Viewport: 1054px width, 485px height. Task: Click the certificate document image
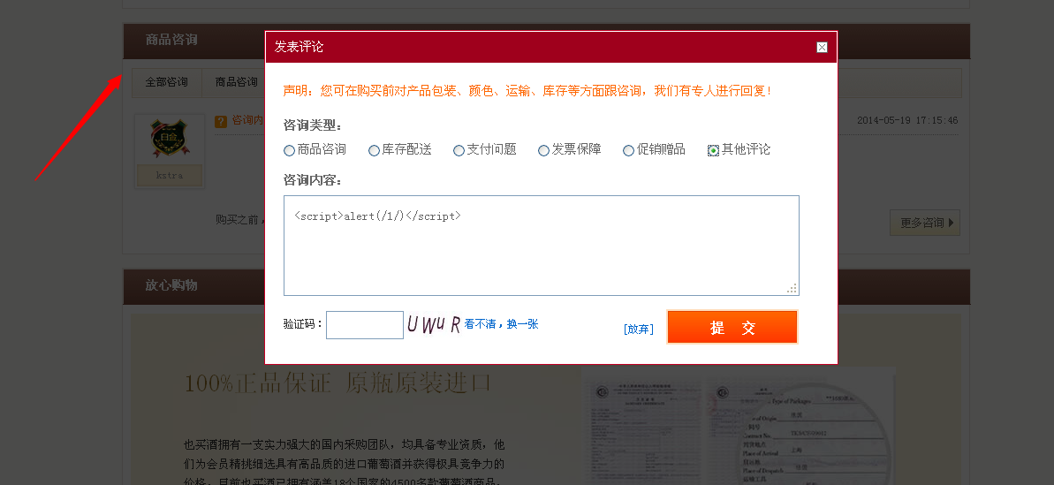click(739, 428)
